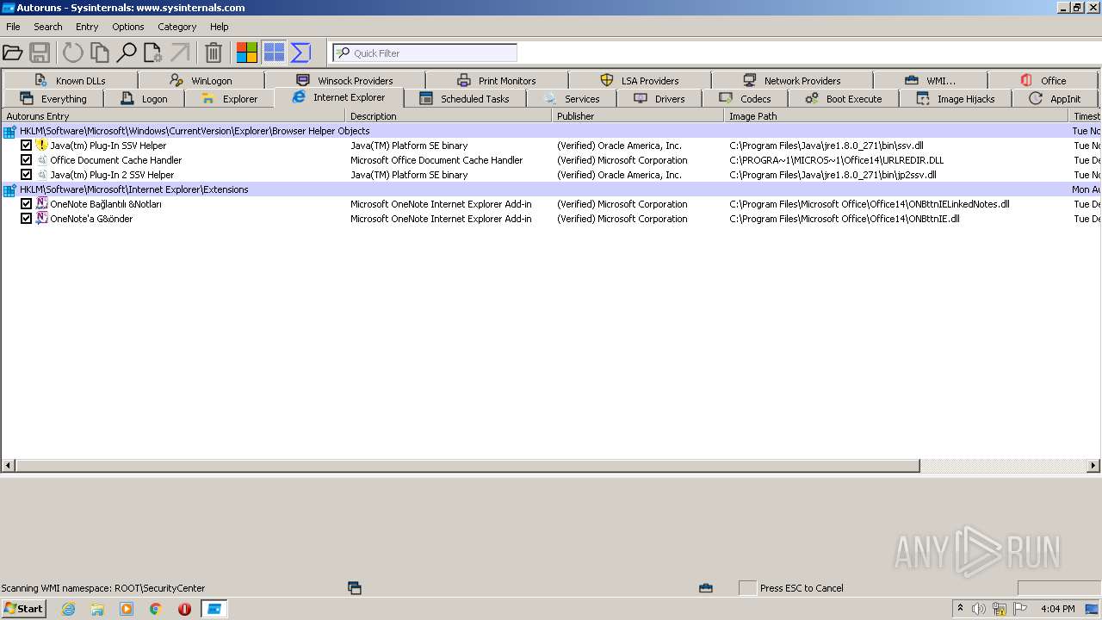Viewport: 1102px width, 620px height.
Task: Click the Quick Filter input field
Action: click(x=424, y=53)
